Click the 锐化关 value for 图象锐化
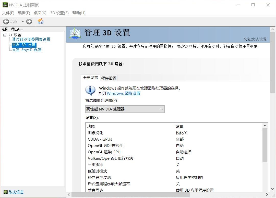 pyautogui.click(x=182, y=133)
